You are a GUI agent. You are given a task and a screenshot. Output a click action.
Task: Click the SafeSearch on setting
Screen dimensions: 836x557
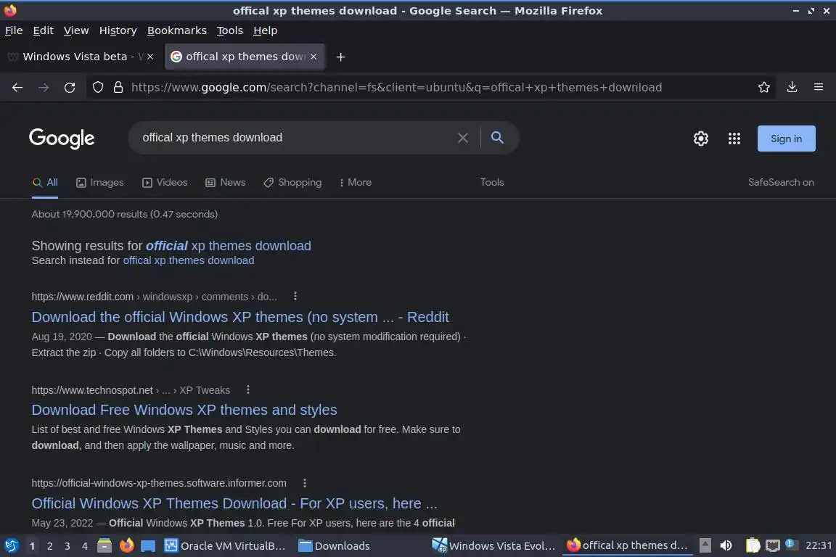coord(781,182)
